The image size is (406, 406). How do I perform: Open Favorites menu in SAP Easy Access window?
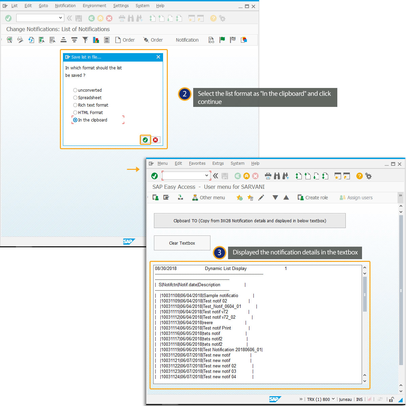197,163
